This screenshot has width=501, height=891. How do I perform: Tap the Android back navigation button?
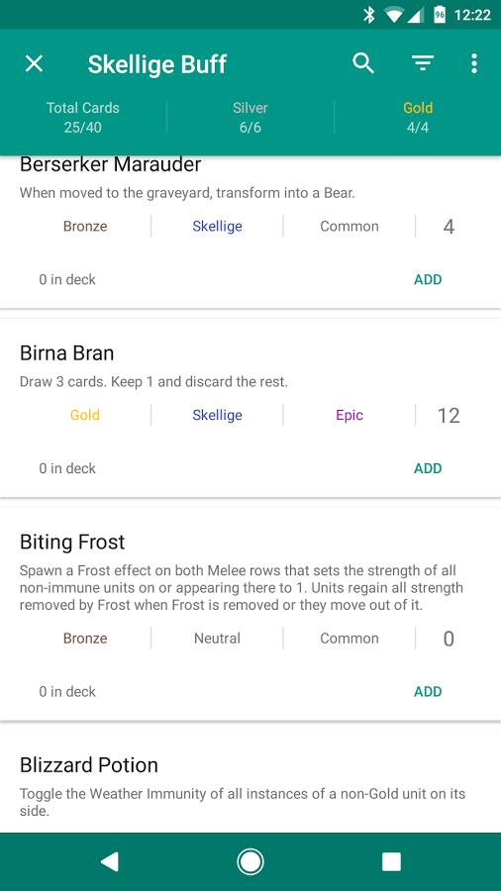click(109, 861)
